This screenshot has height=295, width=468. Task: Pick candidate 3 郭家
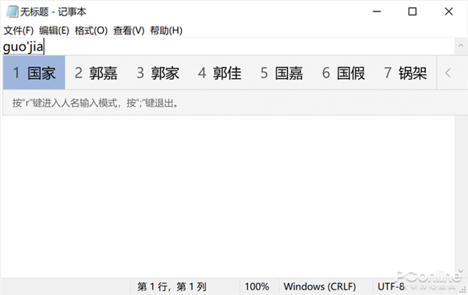tap(158, 73)
